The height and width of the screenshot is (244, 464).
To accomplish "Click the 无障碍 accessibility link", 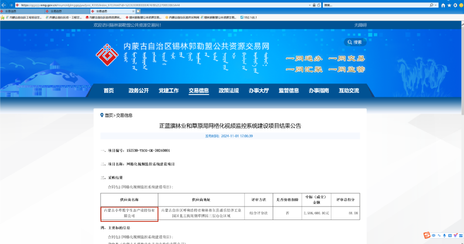I will pyautogui.click(x=360, y=25).
